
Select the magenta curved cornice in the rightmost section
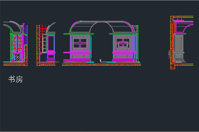(184, 27)
